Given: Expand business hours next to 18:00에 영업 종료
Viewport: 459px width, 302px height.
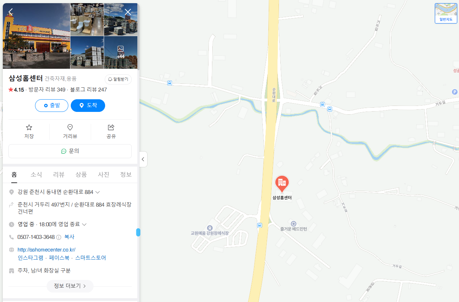Looking at the screenshot, I should 84,224.
